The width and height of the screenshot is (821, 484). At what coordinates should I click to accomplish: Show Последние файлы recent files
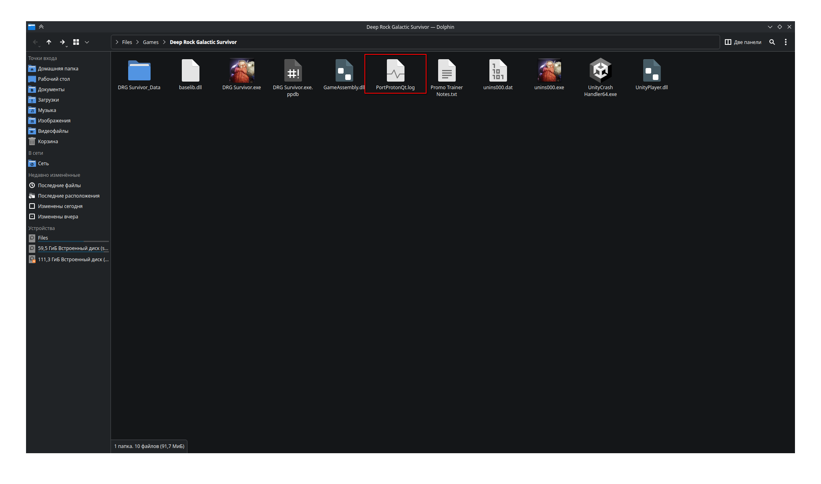tap(59, 186)
